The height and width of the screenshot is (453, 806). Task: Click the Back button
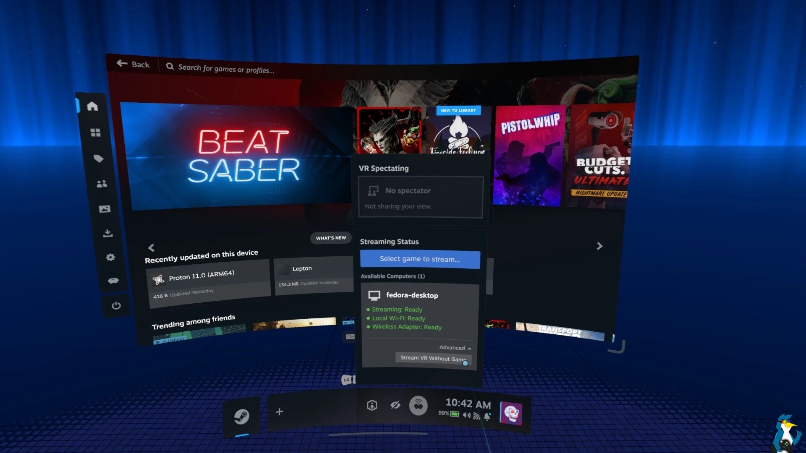click(133, 64)
